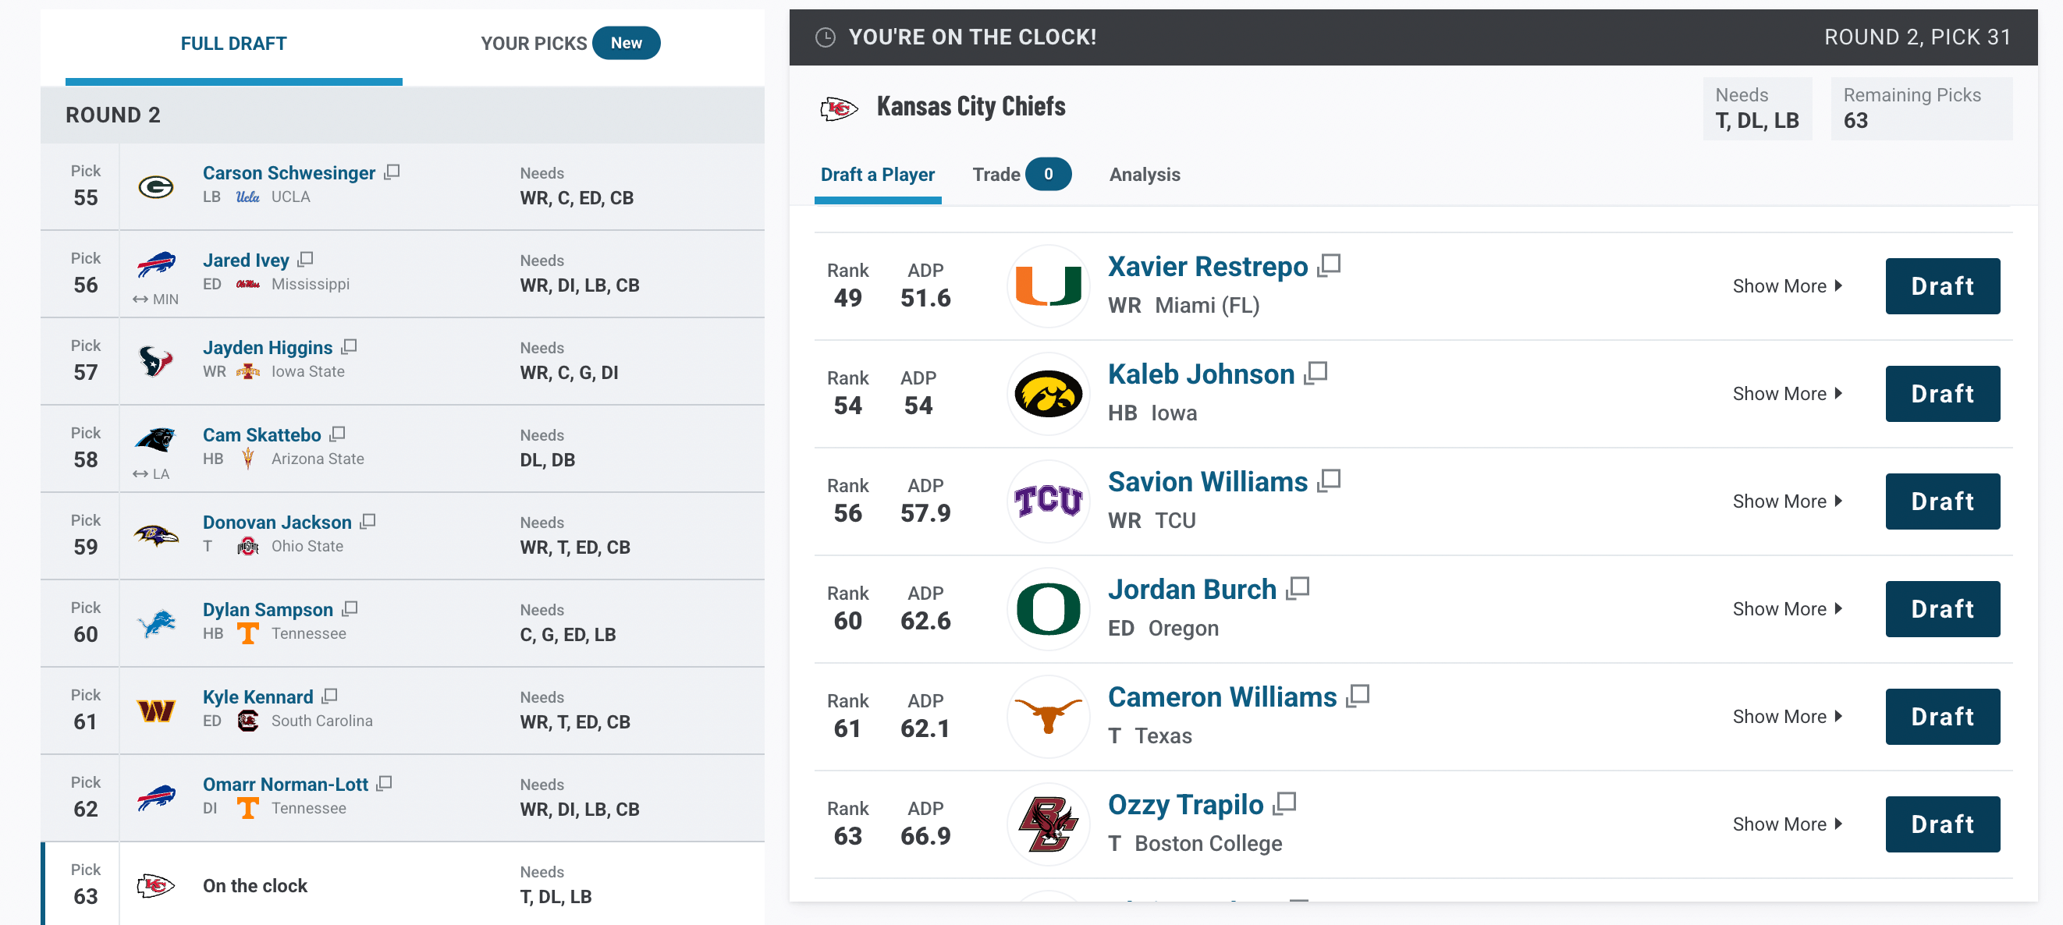This screenshot has width=2063, height=925.
Task: Draft Kaleb Johnson with Draft button
Action: click(1942, 394)
